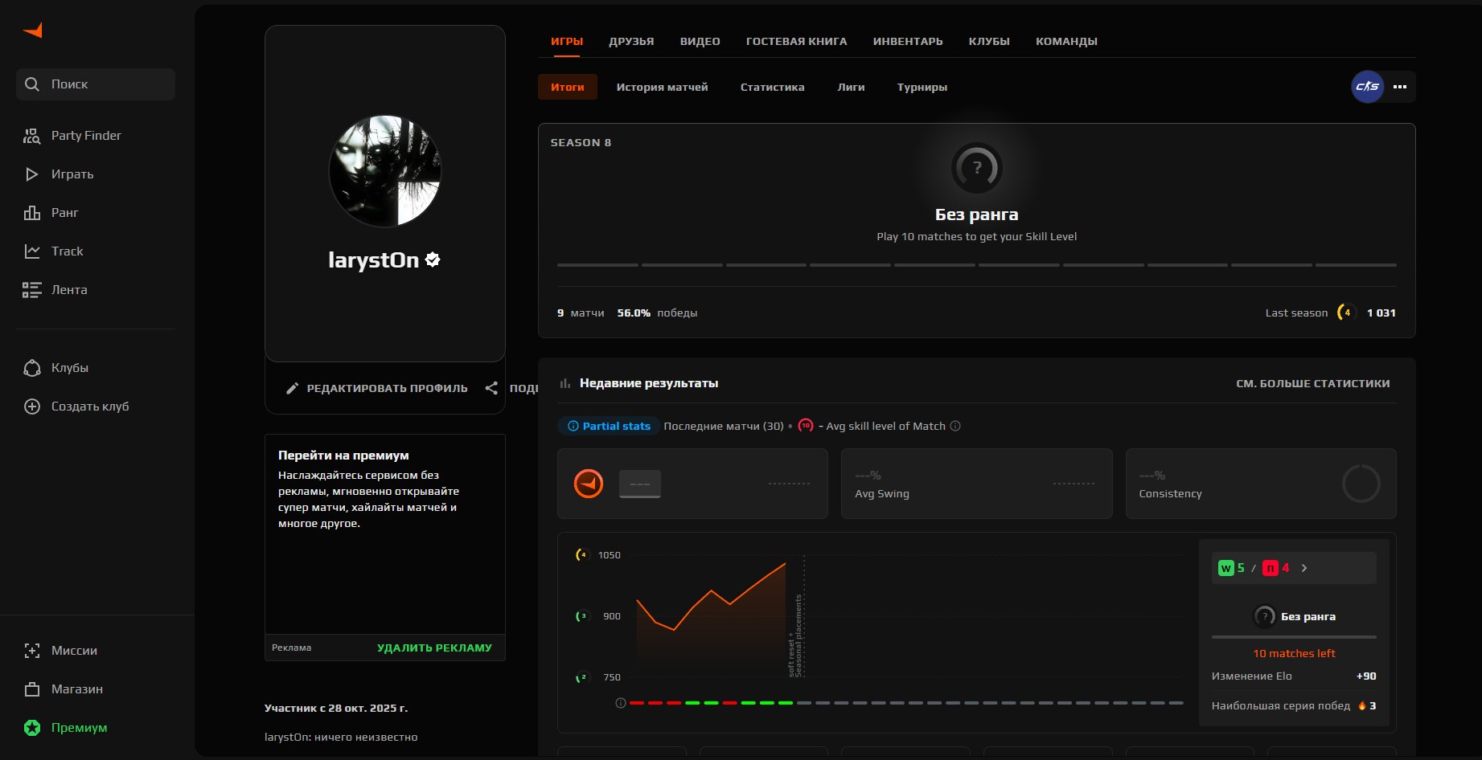The image size is (1482, 760).
Task: Select the Турниры sub-tab
Action: [922, 87]
